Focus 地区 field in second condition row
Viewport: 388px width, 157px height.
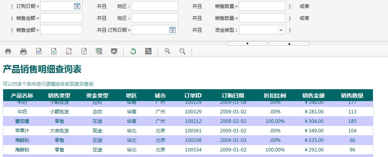pyautogui.click(x=155, y=18)
